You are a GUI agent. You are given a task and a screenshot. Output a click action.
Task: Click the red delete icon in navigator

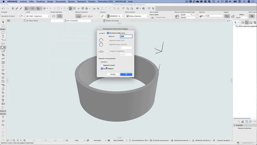(255, 122)
